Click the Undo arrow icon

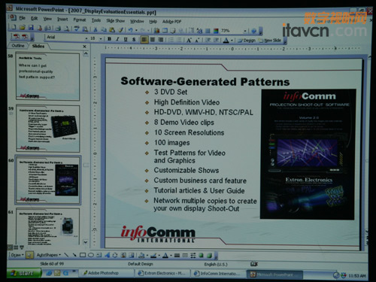(x=130, y=30)
